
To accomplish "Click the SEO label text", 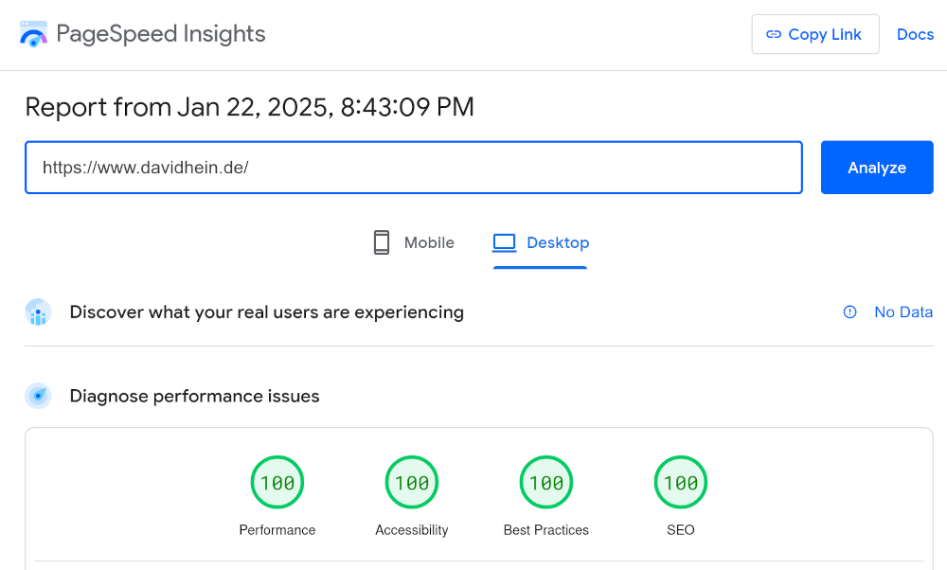I will [x=681, y=530].
